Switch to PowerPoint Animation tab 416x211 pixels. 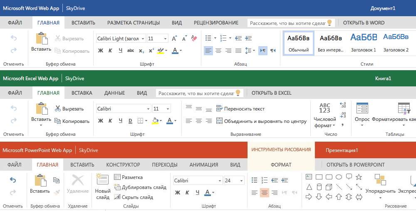(204, 164)
